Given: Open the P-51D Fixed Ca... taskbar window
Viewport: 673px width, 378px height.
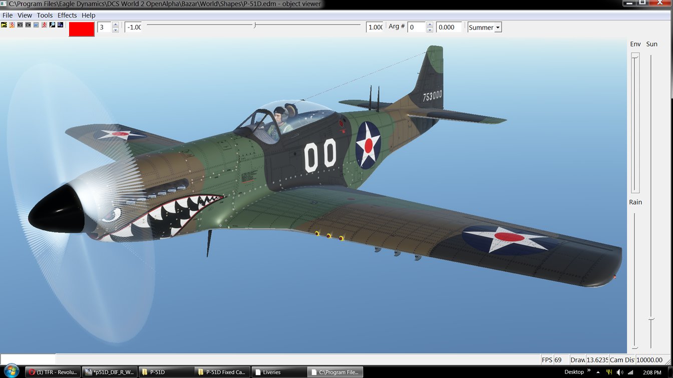Looking at the screenshot, I should 222,372.
